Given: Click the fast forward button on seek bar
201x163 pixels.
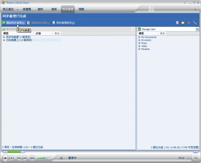Looking at the screenshot, I should (x=196, y=152).
